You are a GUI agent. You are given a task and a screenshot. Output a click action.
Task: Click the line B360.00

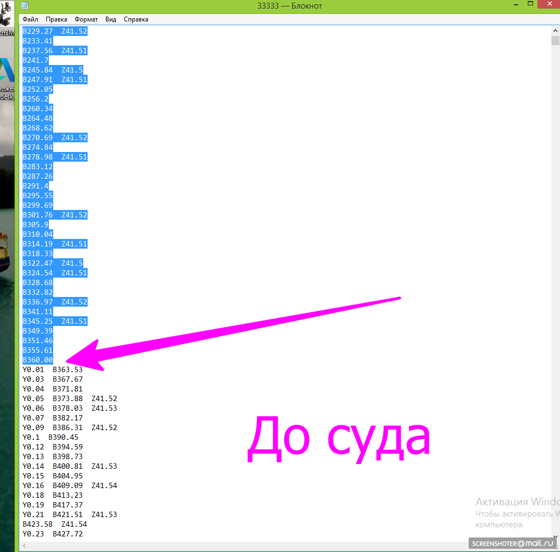[x=38, y=360]
